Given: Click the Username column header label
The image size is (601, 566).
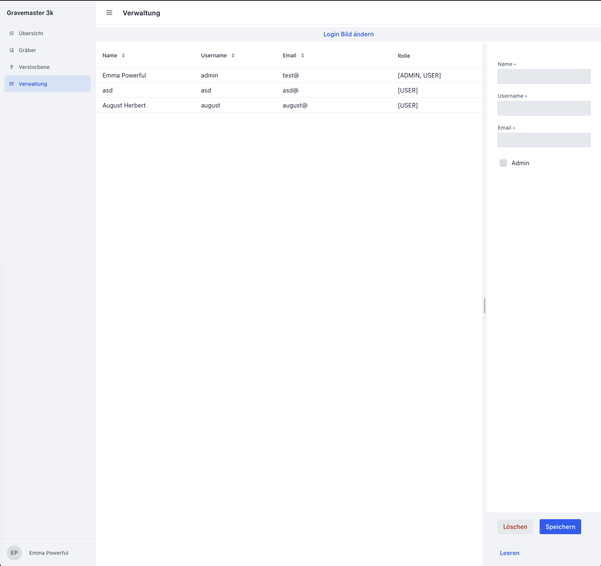Looking at the screenshot, I should click(x=214, y=55).
